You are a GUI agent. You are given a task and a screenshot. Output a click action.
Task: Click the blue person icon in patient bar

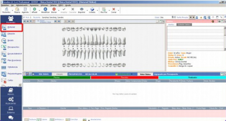pyautogui.click(x=197, y=17)
